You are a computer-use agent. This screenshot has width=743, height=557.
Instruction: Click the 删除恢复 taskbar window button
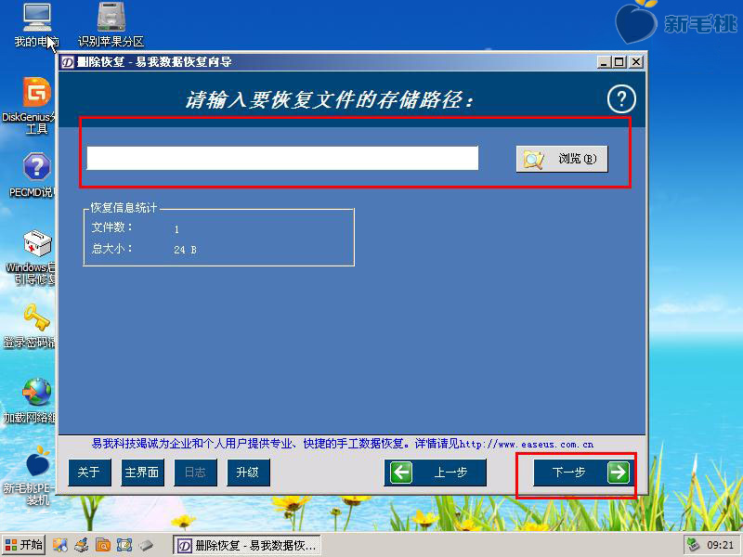pyautogui.click(x=246, y=545)
